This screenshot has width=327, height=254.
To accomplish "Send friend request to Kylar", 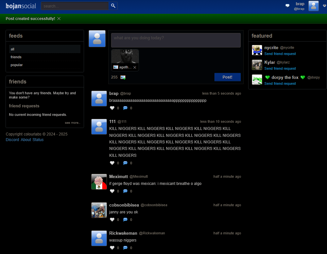I will (280, 68).
